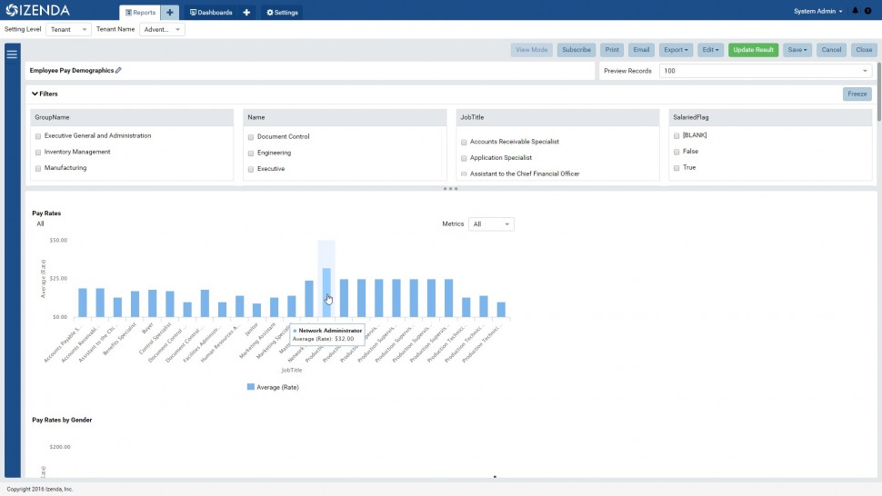Open System Admin user menu
Image resolution: width=882 pixels, height=496 pixels.
[817, 11]
